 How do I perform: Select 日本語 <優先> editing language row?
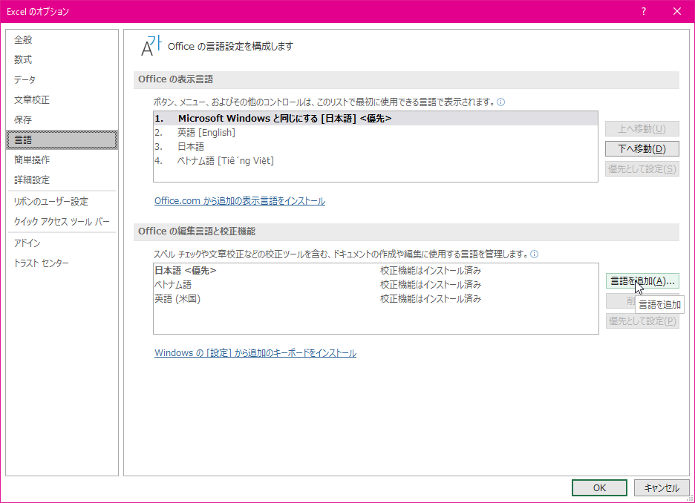376,271
